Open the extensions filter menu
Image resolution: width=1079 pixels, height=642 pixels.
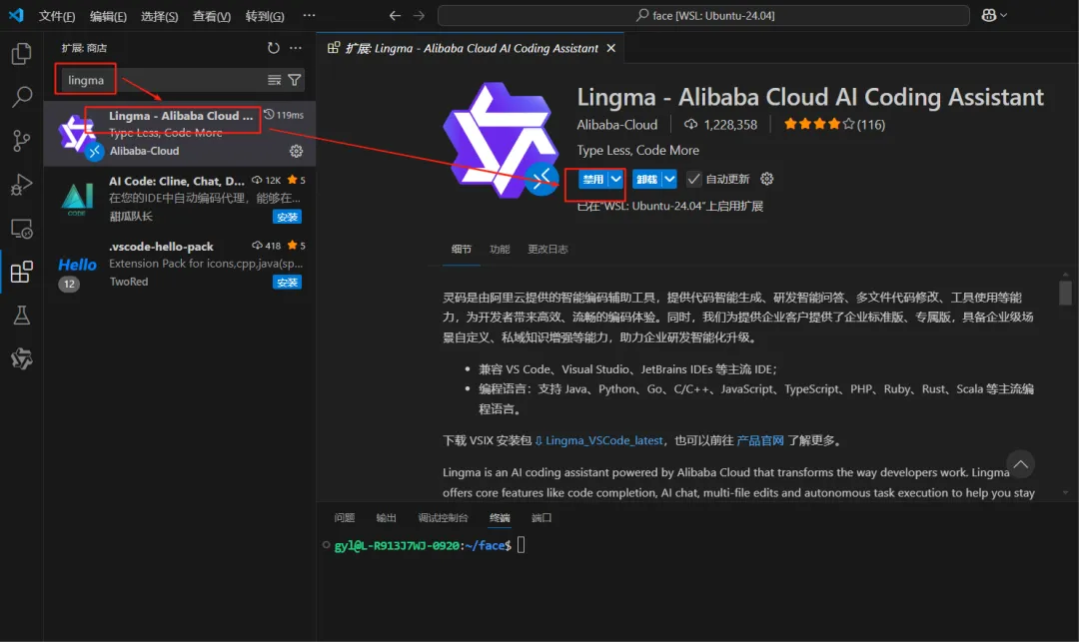[x=295, y=80]
